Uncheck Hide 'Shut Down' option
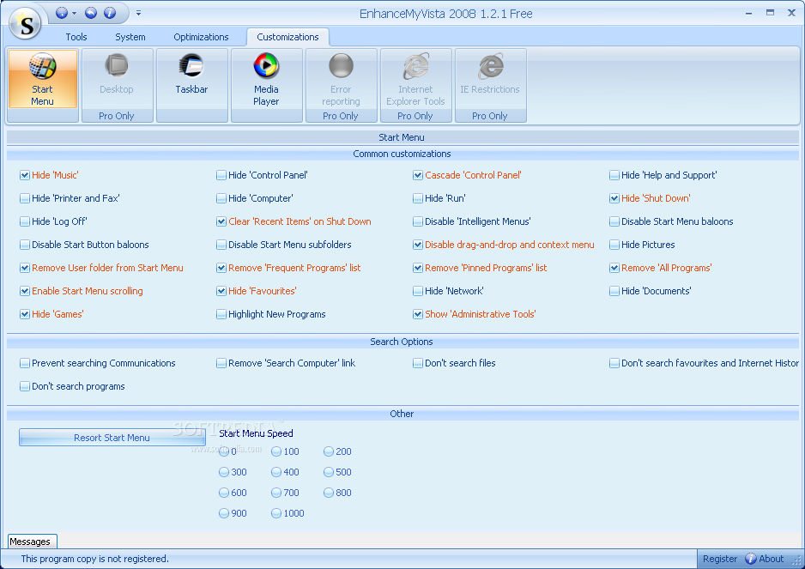The width and height of the screenshot is (805, 569). click(614, 198)
